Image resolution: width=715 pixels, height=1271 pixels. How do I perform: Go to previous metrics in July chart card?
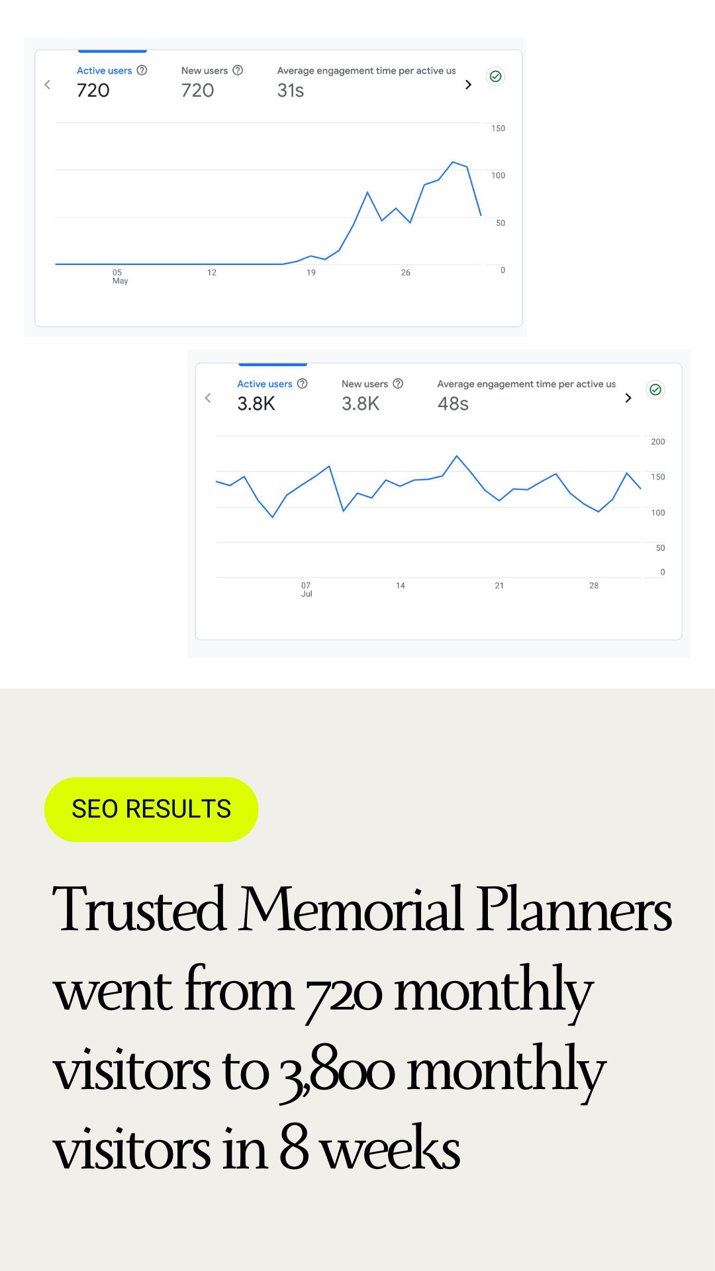pyautogui.click(x=208, y=398)
